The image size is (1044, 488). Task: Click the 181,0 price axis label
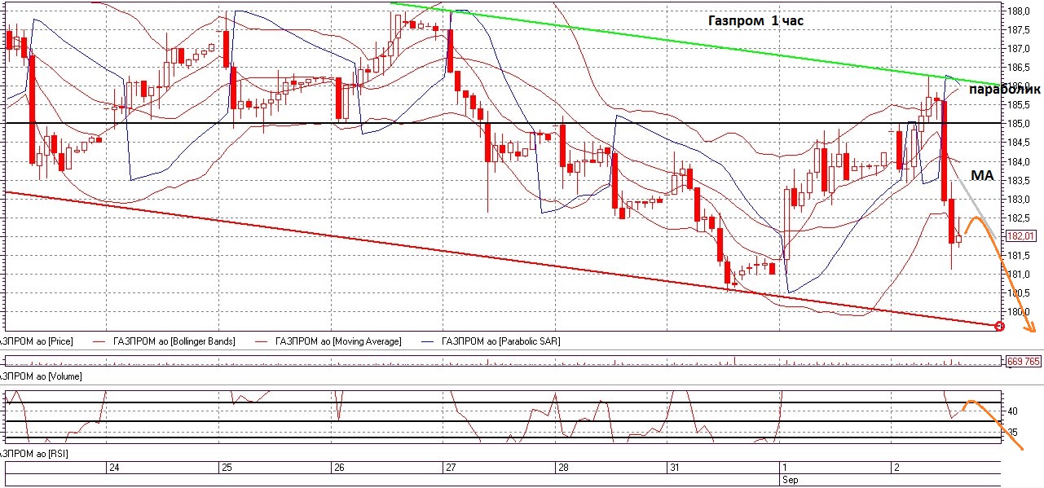coord(1019,275)
